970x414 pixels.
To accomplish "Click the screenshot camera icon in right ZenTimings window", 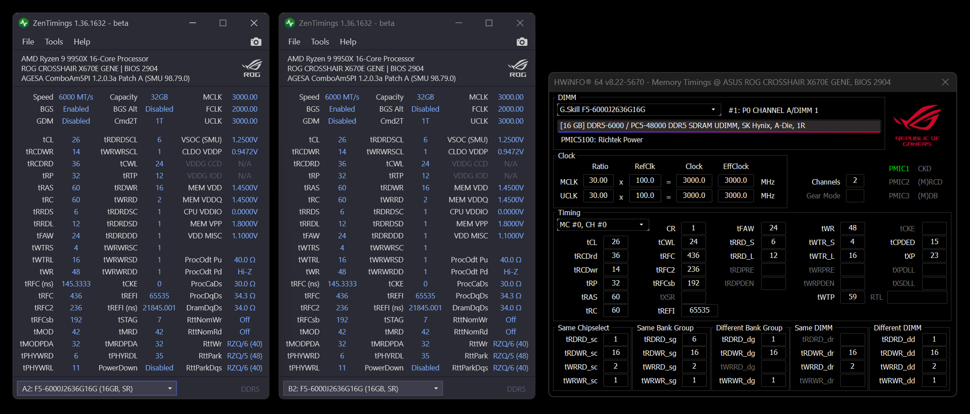I will pos(522,42).
